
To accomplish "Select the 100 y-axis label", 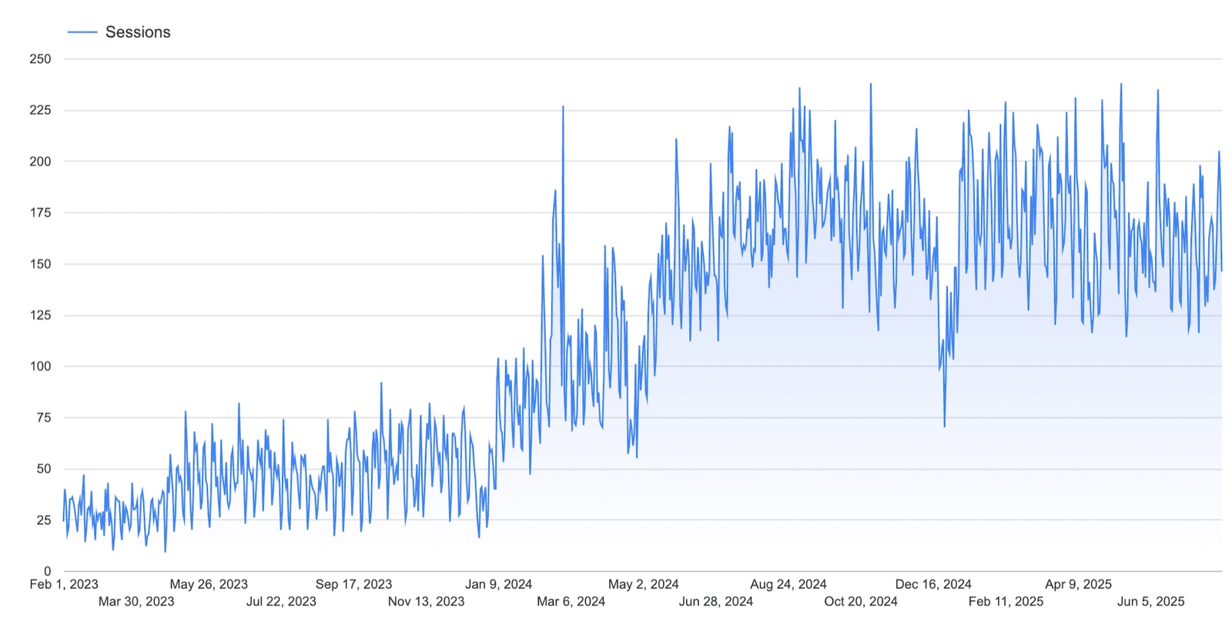I will coord(40,366).
